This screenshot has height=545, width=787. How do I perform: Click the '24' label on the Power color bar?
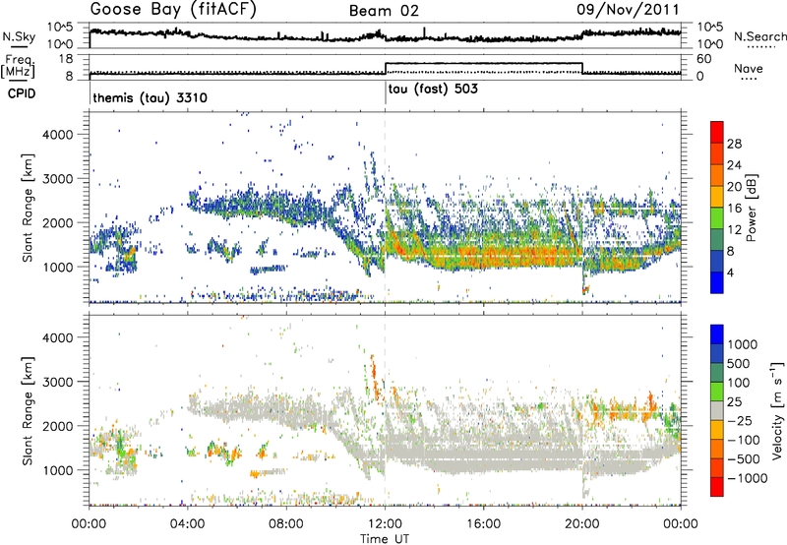click(734, 165)
